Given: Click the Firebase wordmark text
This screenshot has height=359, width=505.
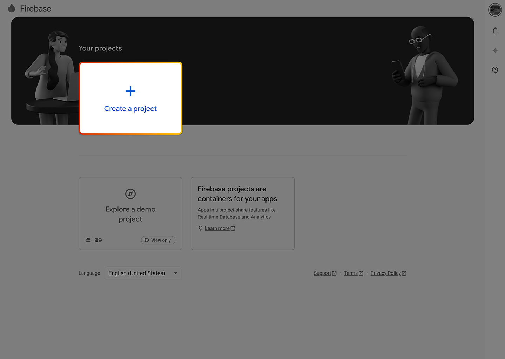Looking at the screenshot, I should click(35, 9).
